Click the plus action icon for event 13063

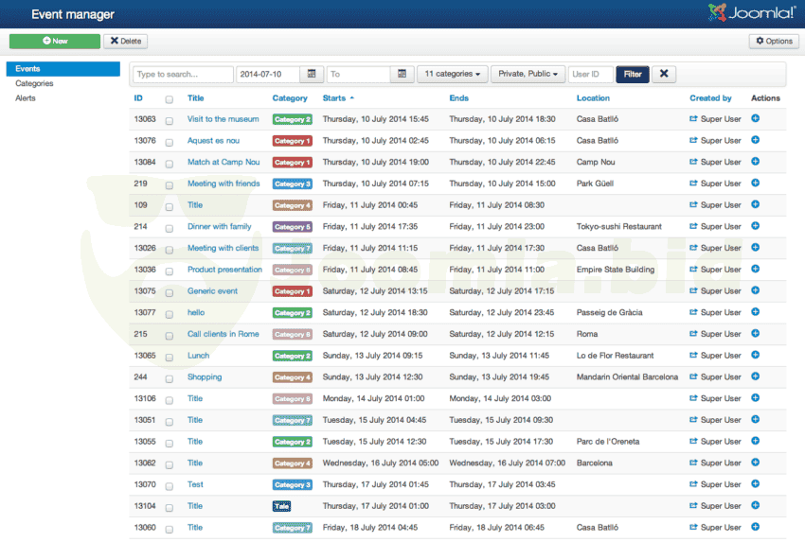point(755,119)
